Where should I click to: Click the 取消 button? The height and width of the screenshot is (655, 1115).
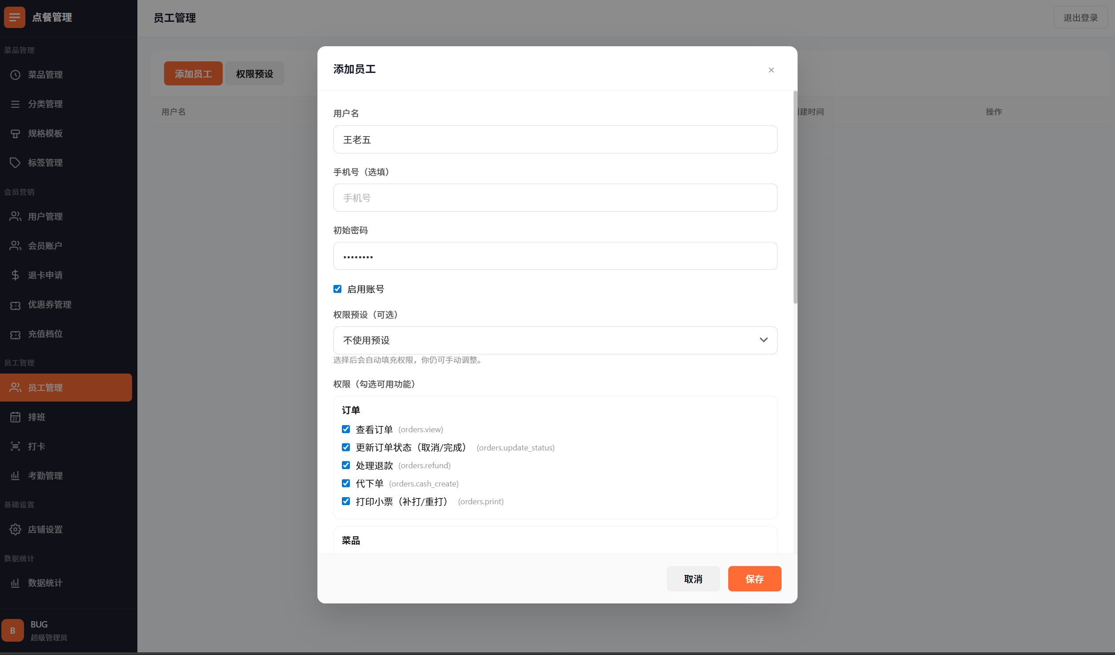[693, 579]
